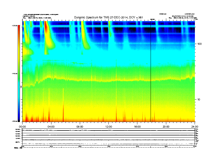This screenshot has height=163, width=210.
Task: Click the -155.00 color scale label
Action: tap(15, 121)
